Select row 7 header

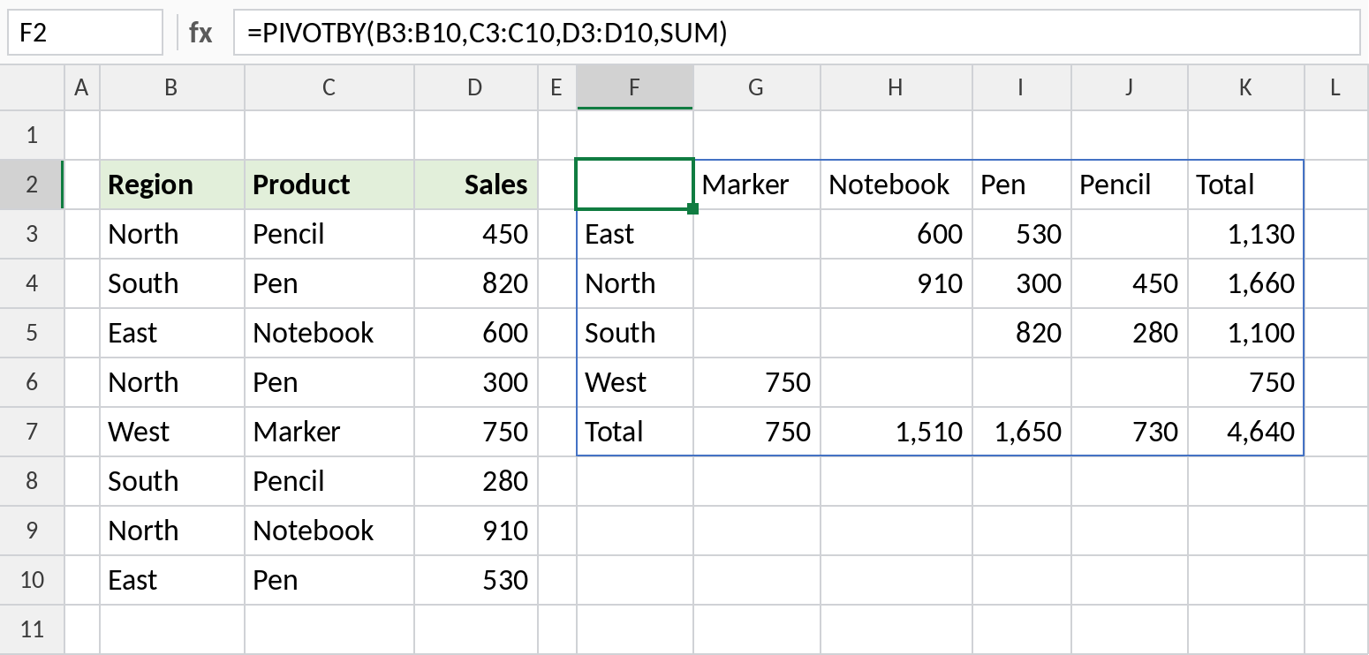click(x=33, y=432)
